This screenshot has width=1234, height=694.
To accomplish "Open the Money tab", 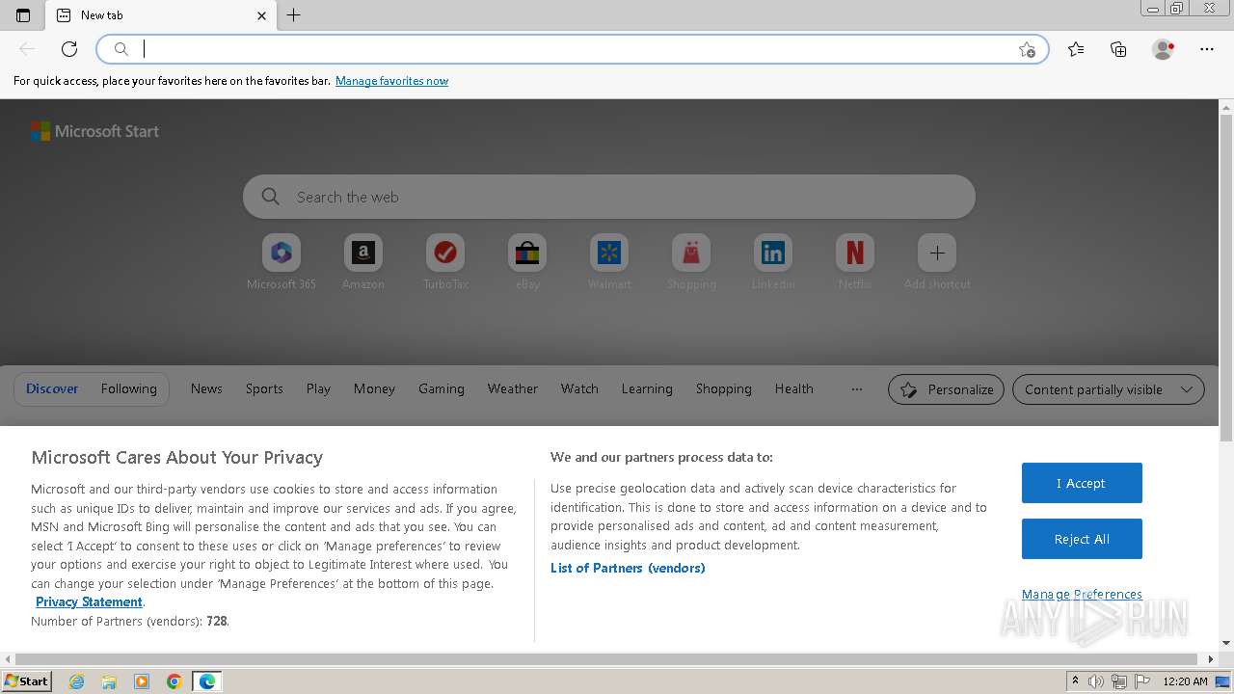I will 374,388.
